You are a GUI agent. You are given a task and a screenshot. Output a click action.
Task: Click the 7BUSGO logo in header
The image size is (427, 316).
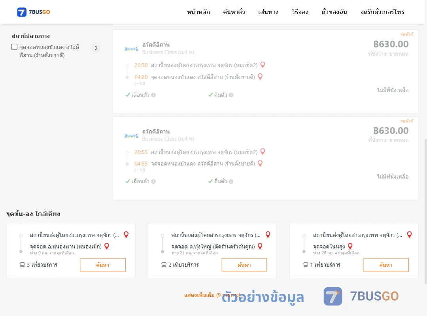(x=33, y=12)
